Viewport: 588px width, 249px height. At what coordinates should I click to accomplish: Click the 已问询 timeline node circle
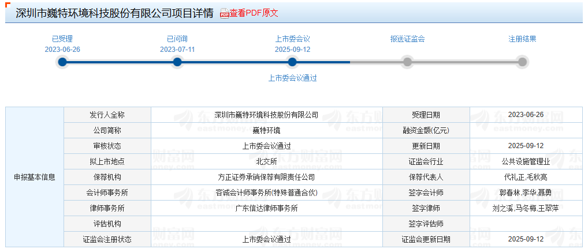177,62
